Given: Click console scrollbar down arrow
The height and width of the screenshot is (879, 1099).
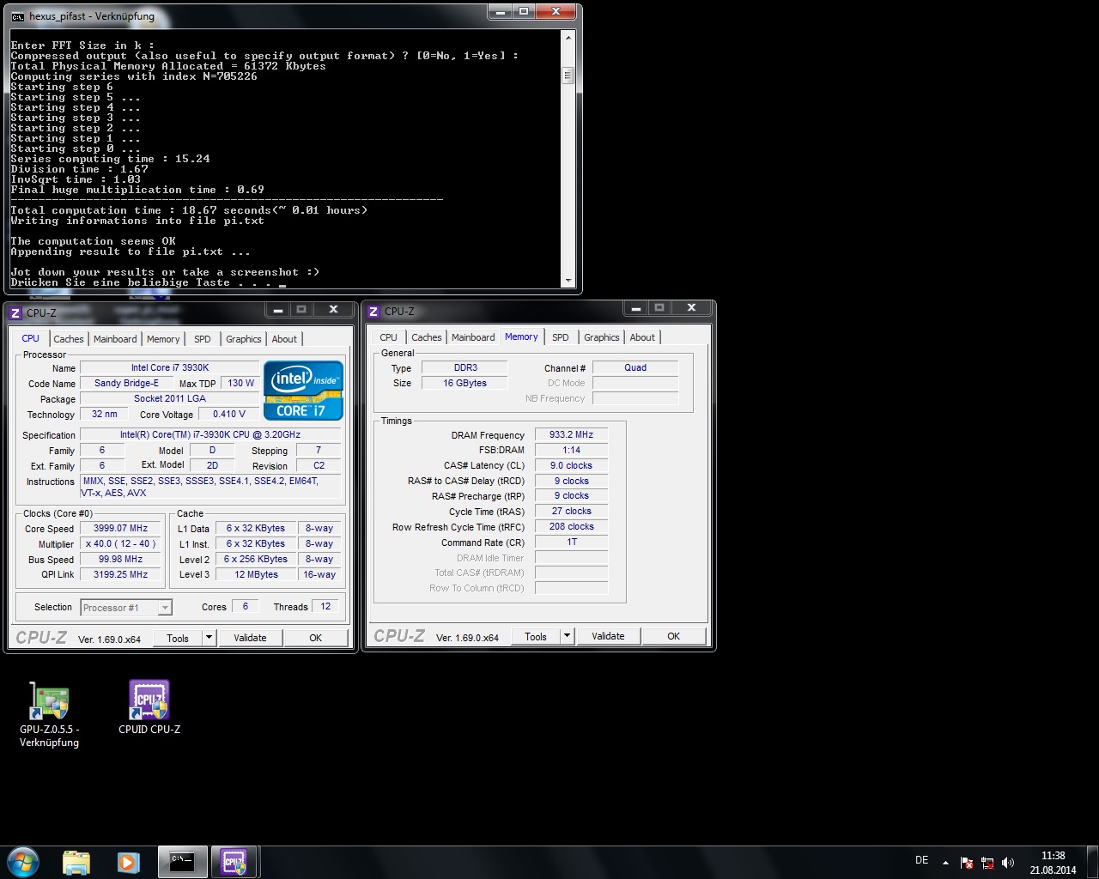Looking at the screenshot, I should click(568, 280).
